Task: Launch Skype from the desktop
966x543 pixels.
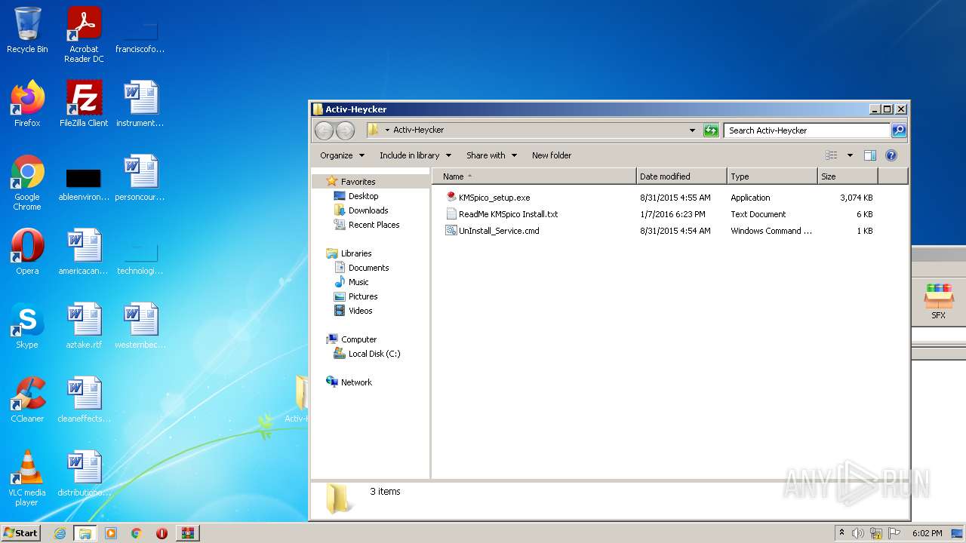Action: (x=27, y=326)
